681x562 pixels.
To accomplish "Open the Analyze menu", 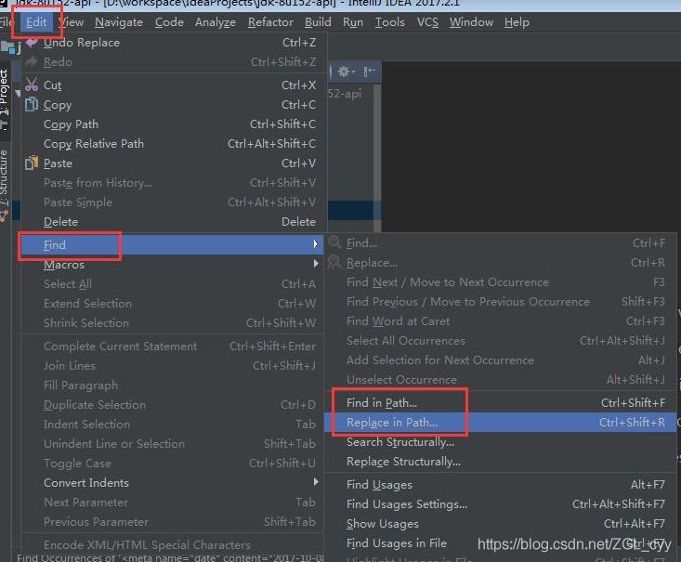I will (x=215, y=22).
